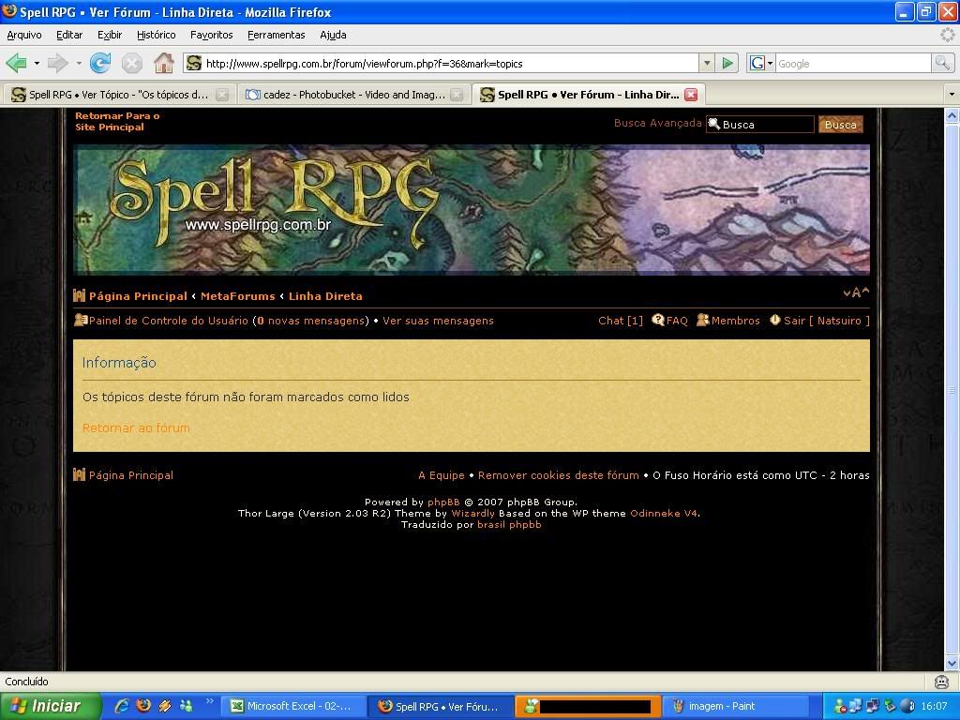Click the magnifier search icon in Google box

pos(941,63)
